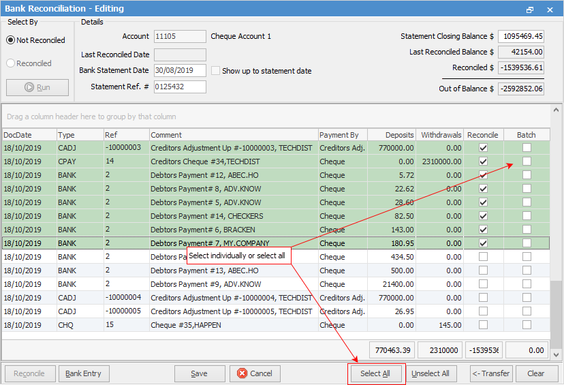Viewport: 564px width, 385px height.
Task: Click the Save button
Action: tap(199, 373)
